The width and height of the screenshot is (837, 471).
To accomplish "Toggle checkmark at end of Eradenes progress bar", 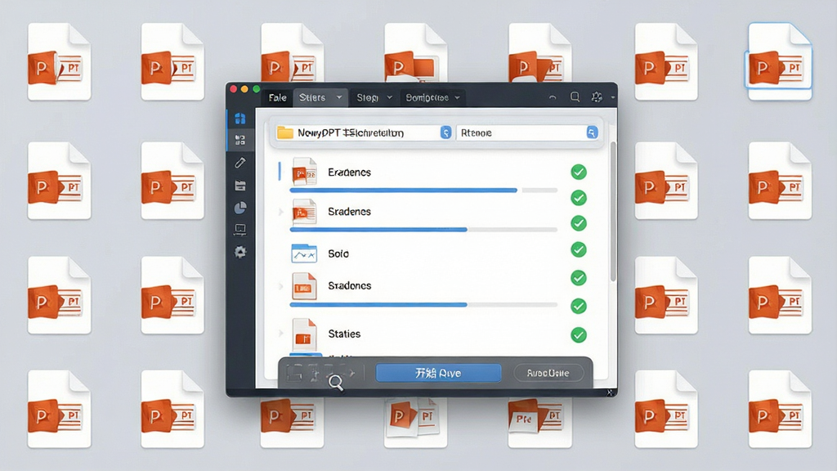I will (x=579, y=198).
